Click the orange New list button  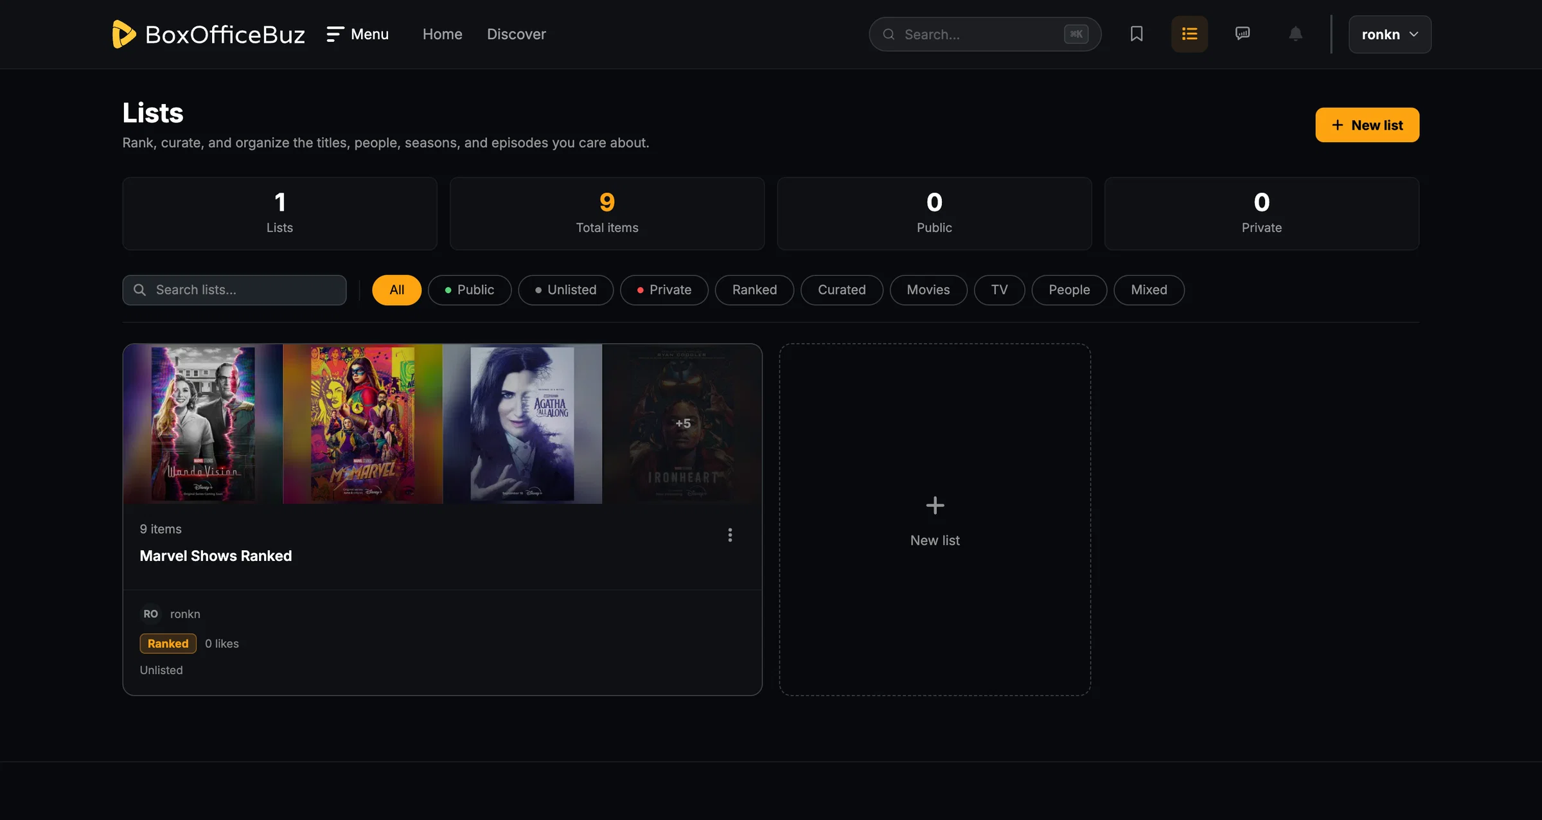(x=1367, y=125)
